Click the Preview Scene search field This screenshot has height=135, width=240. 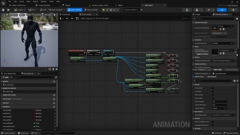214,18
